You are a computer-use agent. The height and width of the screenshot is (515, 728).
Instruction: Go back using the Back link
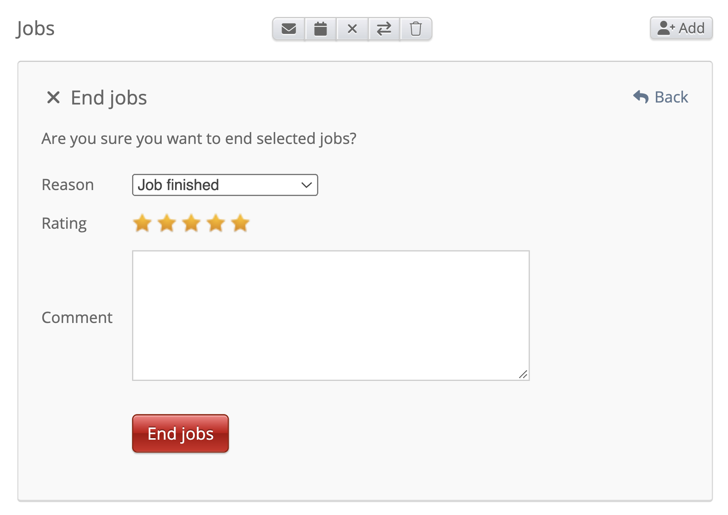[x=671, y=97]
